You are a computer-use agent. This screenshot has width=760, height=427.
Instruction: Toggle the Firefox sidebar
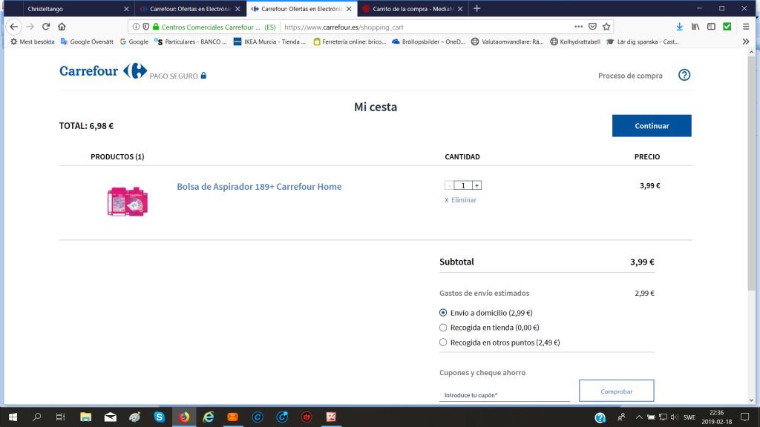click(711, 27)
